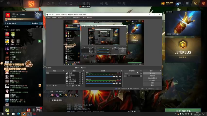Move selected source down in OBS
The height and width of the screenshot is (116, 207).
point(79,86)
